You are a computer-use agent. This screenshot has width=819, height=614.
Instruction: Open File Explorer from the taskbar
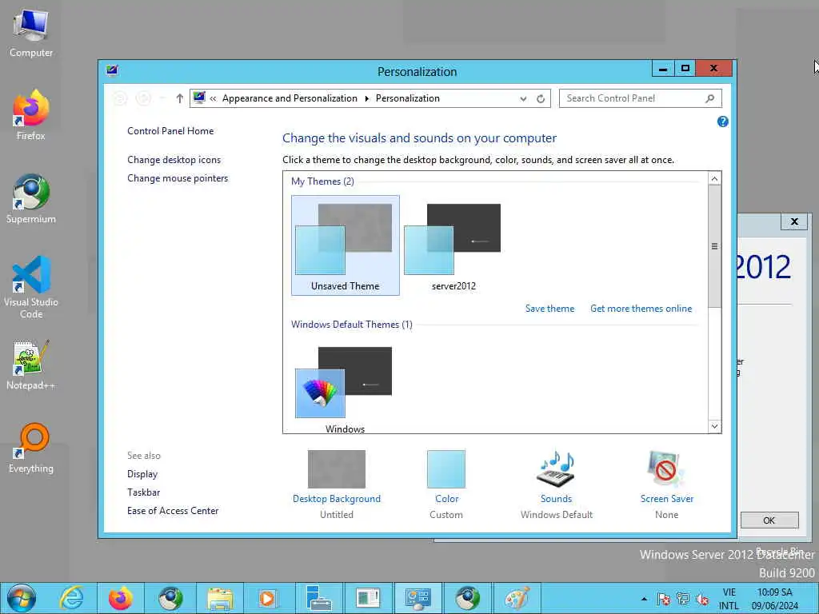coord(220,598)
